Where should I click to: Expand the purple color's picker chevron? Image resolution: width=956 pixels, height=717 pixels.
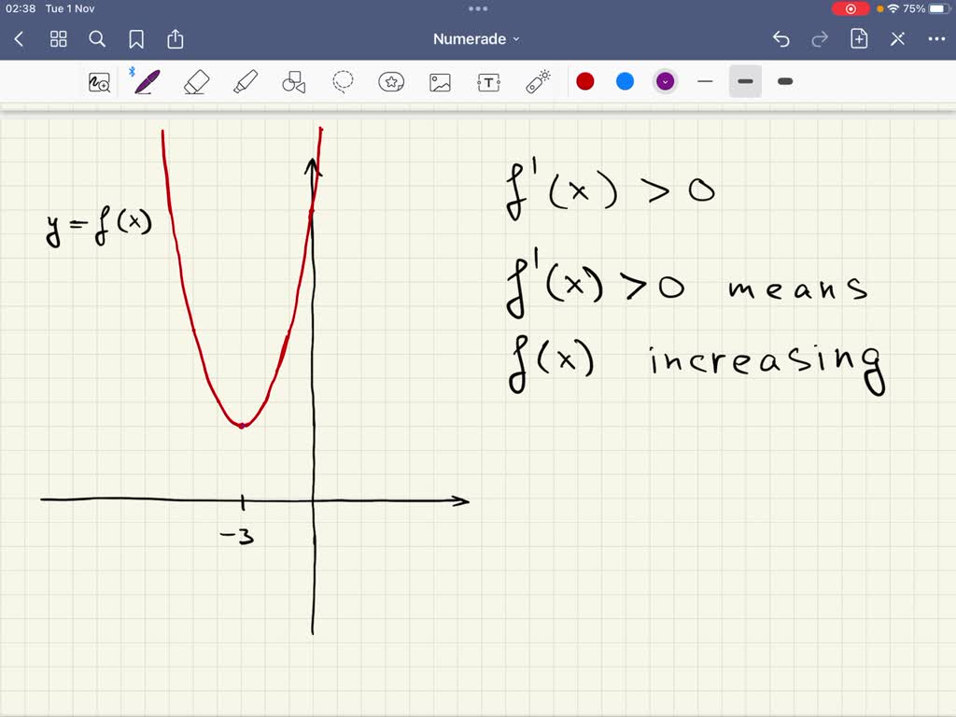[x=665, y=81]
